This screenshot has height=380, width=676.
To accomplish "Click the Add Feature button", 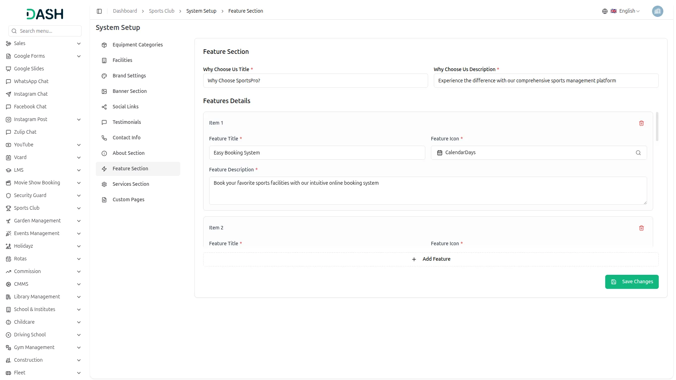I will 431,259.
